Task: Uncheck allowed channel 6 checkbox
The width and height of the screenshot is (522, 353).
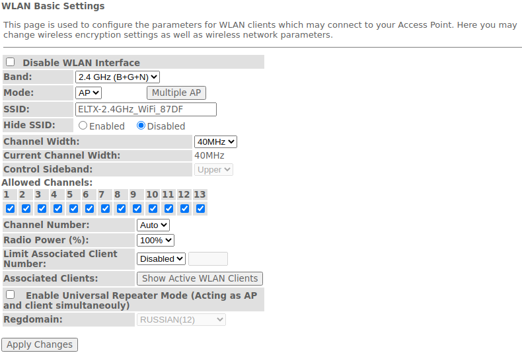Action: 89,209
